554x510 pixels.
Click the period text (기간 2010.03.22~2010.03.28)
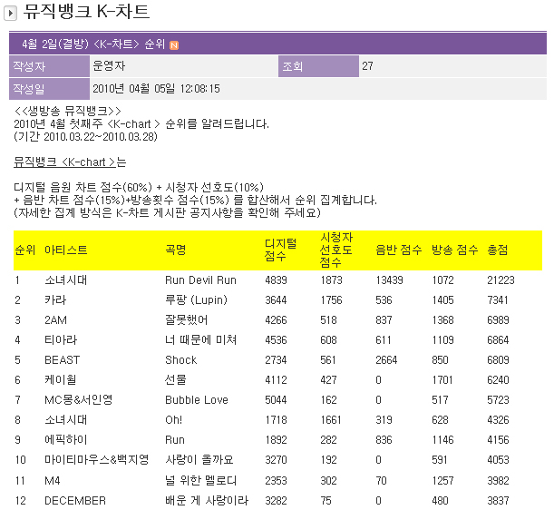[85, 136]
